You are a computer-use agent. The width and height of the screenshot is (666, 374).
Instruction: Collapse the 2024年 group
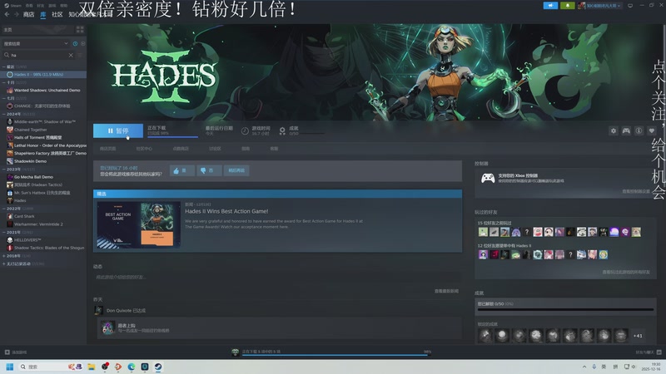(x=12, y=114)
